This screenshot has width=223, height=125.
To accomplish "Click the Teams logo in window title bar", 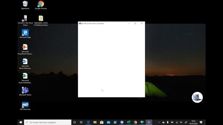I will [80, 23].
